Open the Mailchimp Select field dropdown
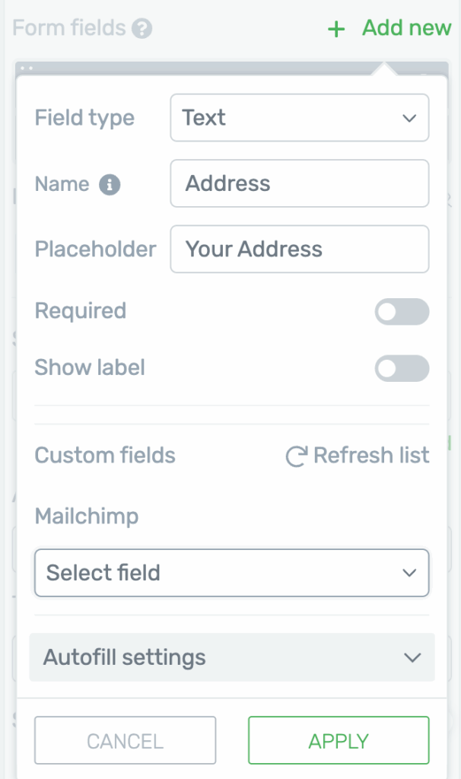 point(231,573)
